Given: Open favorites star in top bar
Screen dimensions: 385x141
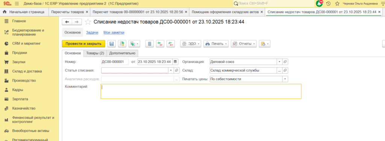Looking at the screenshot, I should 337,4.
